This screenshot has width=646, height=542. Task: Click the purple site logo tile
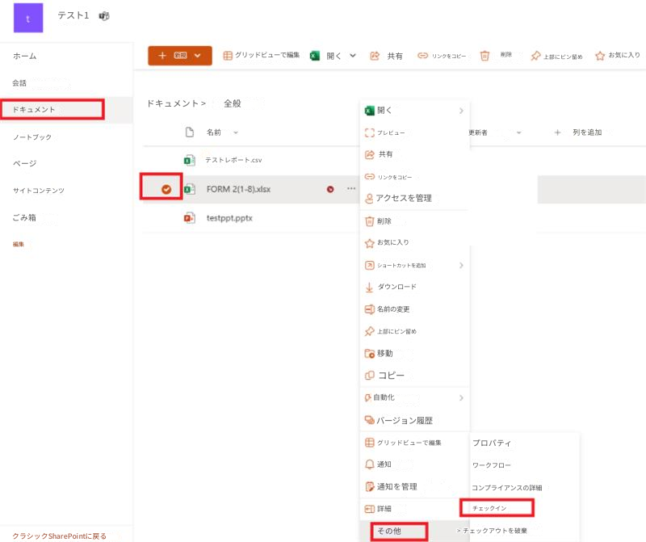click(28, 18)
